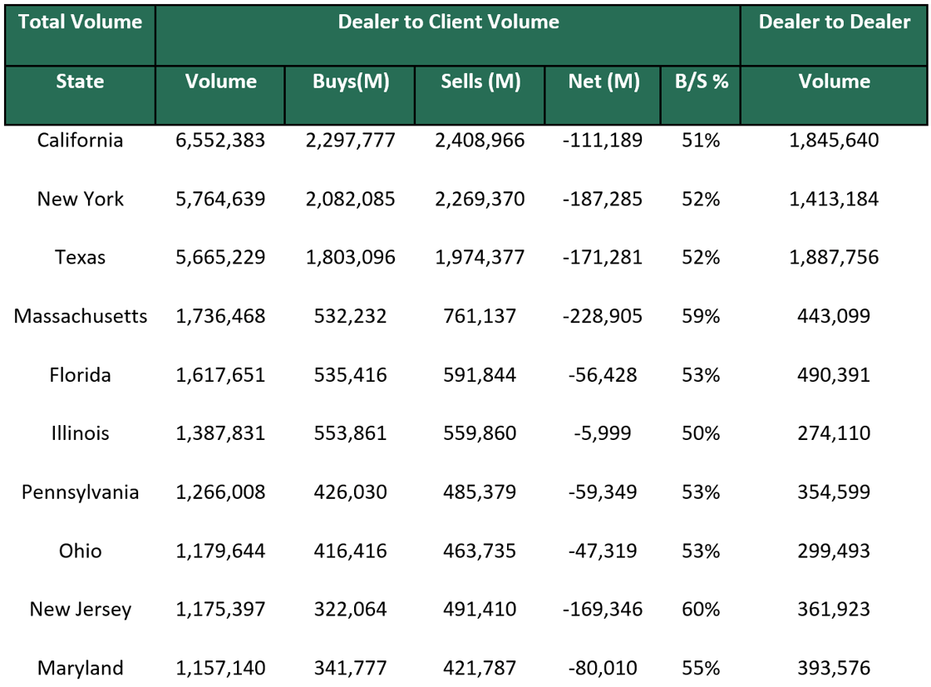Click the State column header
The image size is (931, 687).
point(79,82)
